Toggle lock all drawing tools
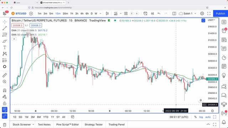 (x=5, y=103)
